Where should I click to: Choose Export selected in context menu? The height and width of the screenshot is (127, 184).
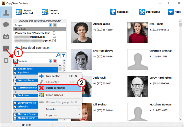coord(60,95)
